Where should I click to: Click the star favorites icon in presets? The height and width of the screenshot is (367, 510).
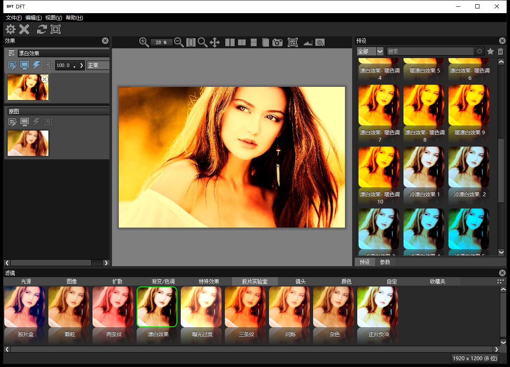[x=490, y=51]
